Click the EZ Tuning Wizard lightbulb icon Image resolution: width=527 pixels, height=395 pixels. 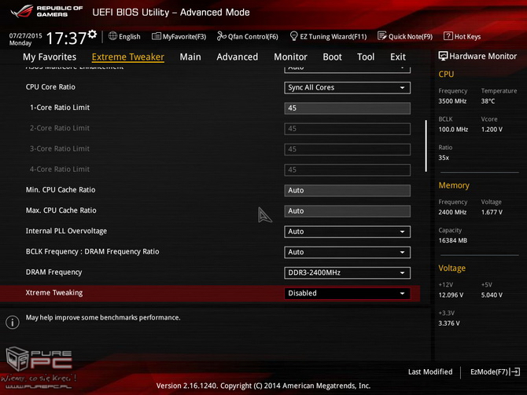point(293,36)
